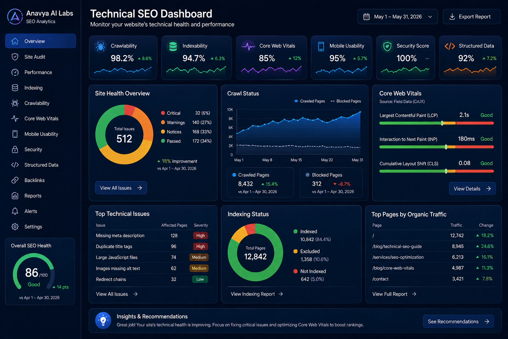Open the May 1 – May 31, 2026 date dropdown

click(x=398, y=17)
